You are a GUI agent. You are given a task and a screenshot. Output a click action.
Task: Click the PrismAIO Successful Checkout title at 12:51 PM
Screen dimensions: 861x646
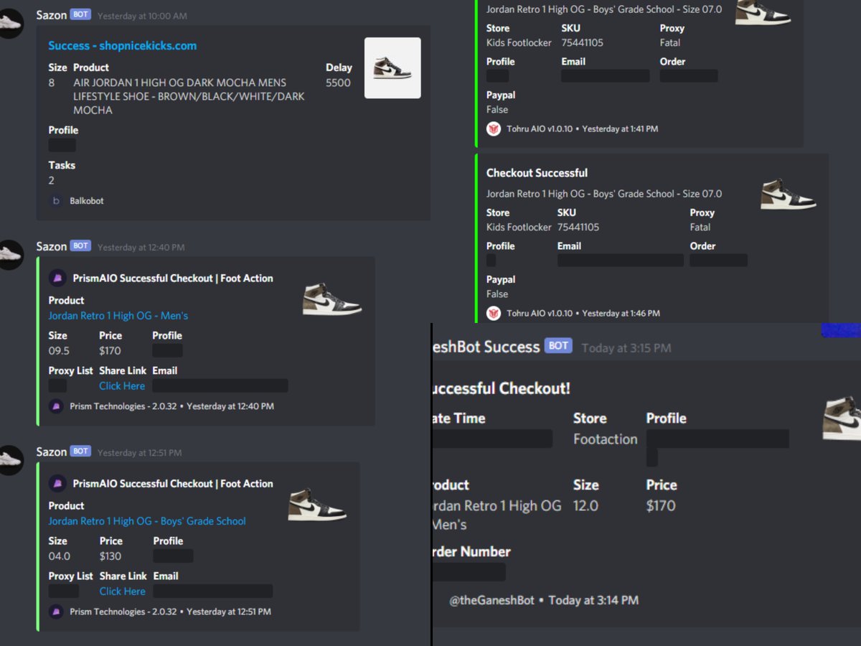pos(173,484)
